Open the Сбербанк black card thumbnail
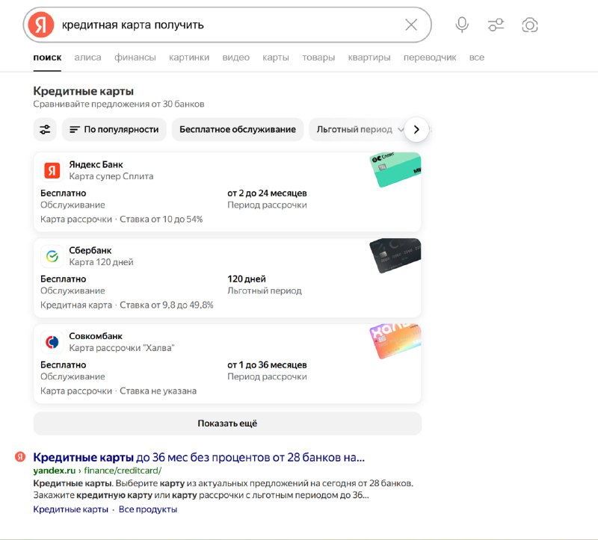 (395, 255)
